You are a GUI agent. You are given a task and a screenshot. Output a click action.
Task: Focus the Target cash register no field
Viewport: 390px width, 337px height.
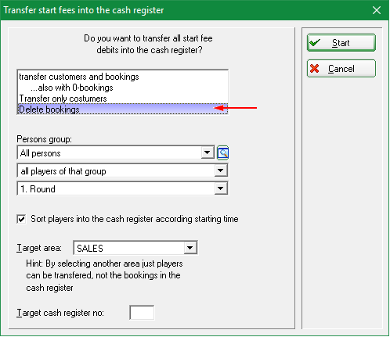coord(142,313)
